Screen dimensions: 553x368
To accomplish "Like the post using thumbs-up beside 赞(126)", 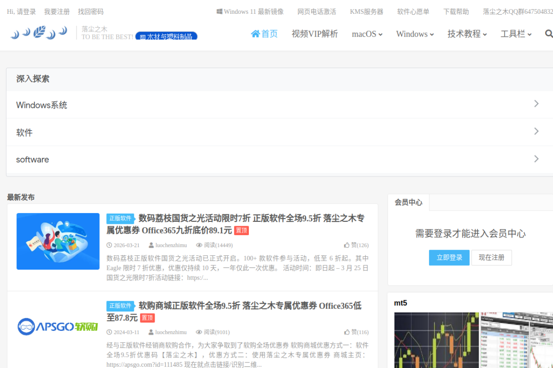I will coord(347,245).
